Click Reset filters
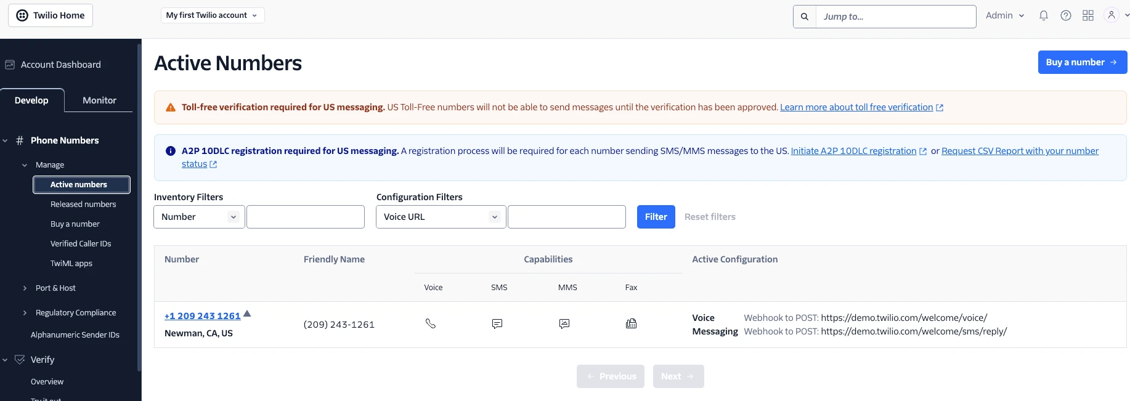Image resolution: width=1130 pixels, height=401 pixels. tap(710, 217)
